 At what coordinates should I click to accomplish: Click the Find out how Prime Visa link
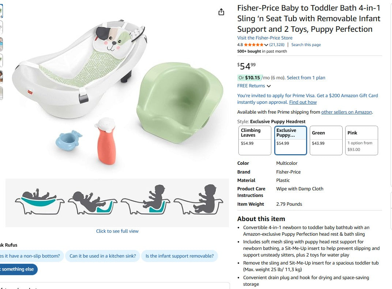pyautogui.click(x=303, y=102)
